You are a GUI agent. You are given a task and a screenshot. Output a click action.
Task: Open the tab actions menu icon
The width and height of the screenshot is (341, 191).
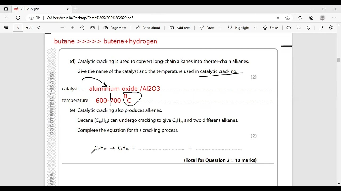[6, 9]
